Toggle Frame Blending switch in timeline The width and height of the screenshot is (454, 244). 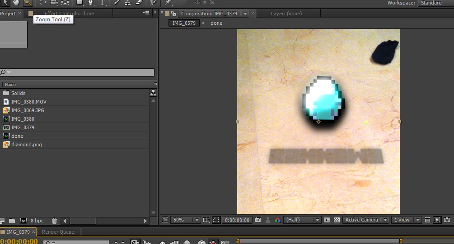[x=174, y=243]
